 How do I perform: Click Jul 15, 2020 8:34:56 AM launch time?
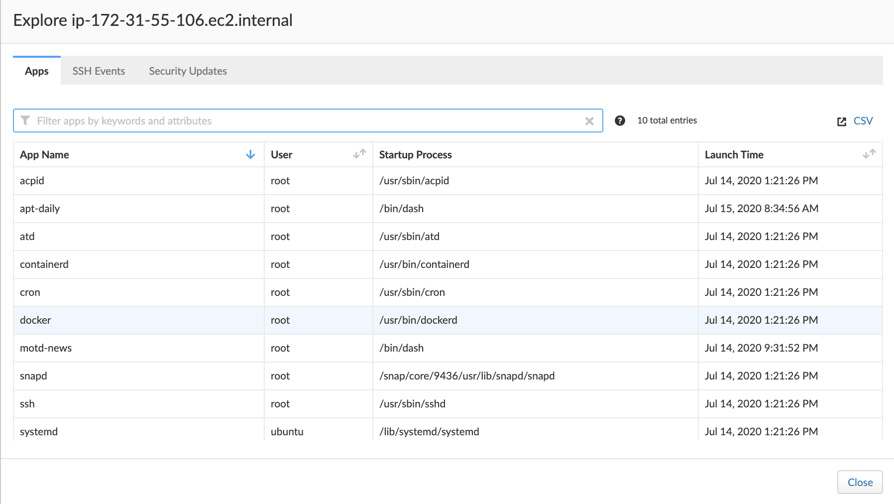coord(762,209)
